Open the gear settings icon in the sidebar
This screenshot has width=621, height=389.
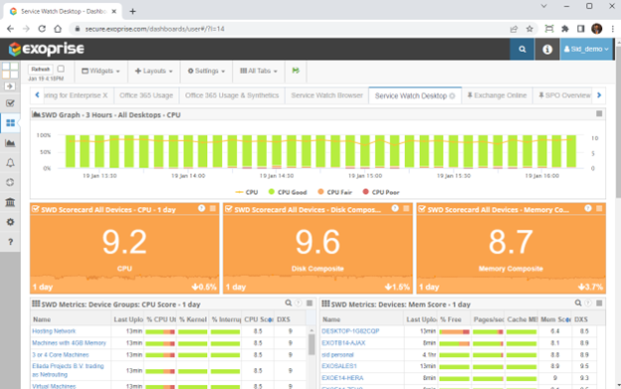pyautogui.click(x=10, y=222)
